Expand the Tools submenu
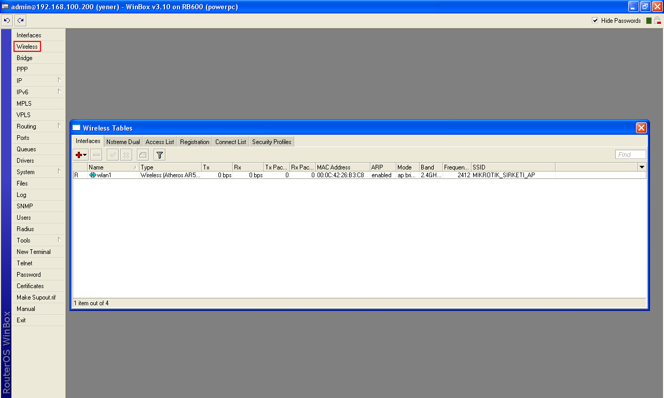This screenshot has height=398, width=664. pyautogui.click(x=59, y=240)
